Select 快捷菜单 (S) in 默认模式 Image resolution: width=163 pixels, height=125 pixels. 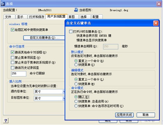click(76, 65)
